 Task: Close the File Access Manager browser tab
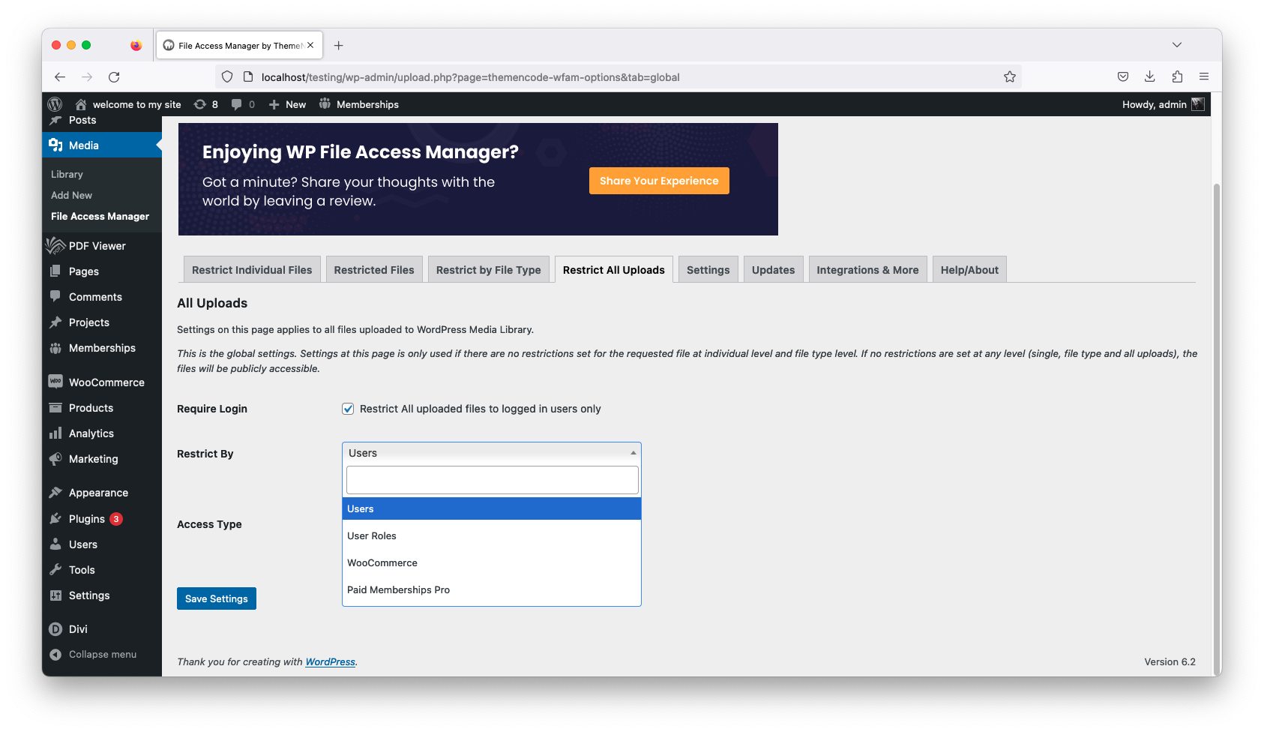310,45
